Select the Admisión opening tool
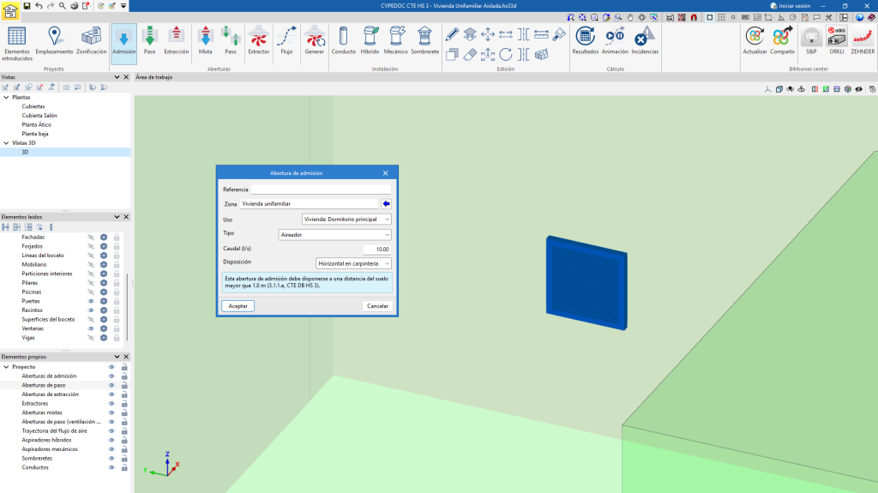878x493 pixels. (123, 42)
